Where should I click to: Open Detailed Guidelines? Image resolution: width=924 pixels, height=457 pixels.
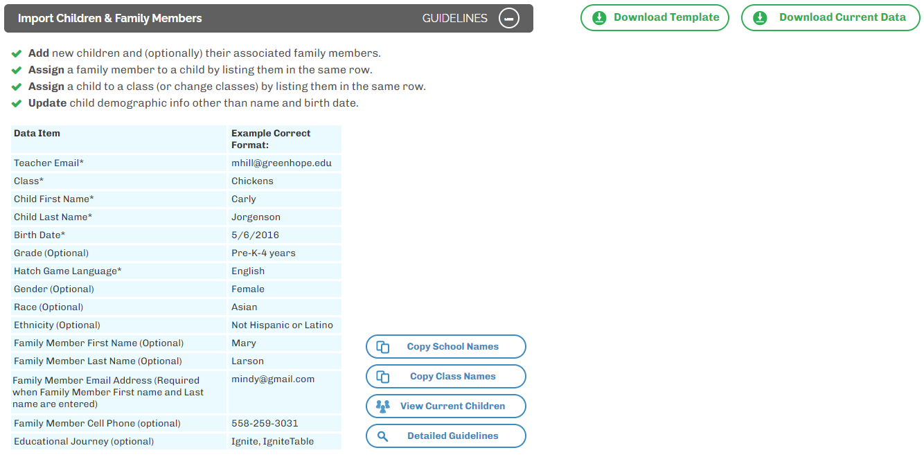click(x=446, y=436)
